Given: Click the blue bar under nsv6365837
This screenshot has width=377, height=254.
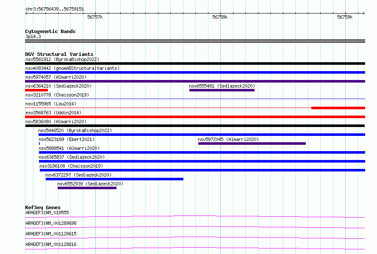Looking at the screenshot, I should point(202,161).
